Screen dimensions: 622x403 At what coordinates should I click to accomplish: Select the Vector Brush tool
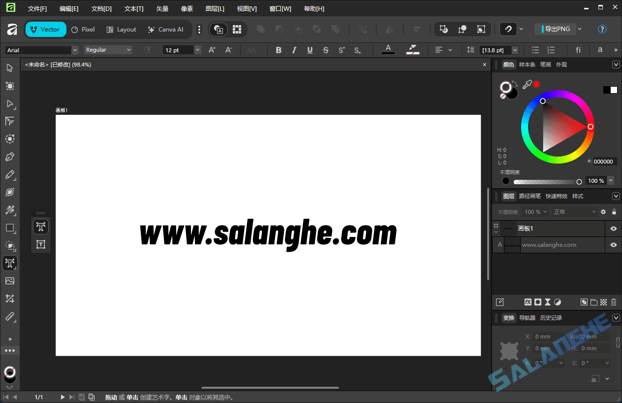pos(10,192)
